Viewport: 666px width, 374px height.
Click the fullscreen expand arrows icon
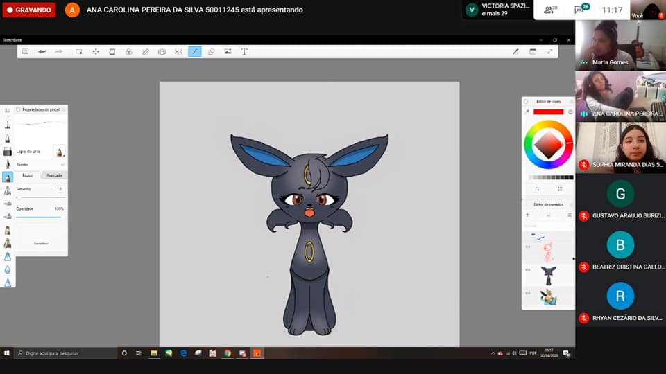pos(549,52)
